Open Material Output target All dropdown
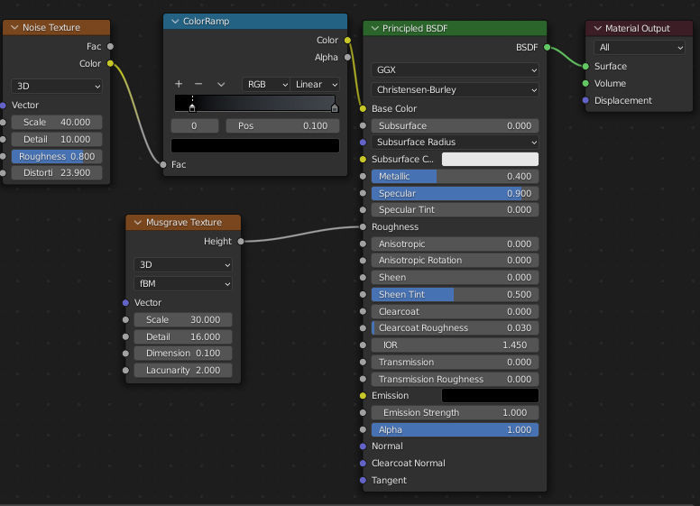 640,48
